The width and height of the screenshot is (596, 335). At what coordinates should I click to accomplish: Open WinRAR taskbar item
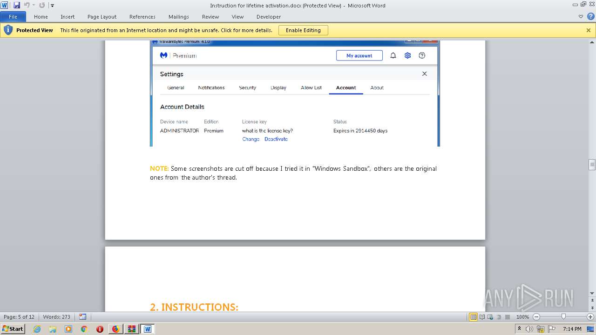(131, 329)
